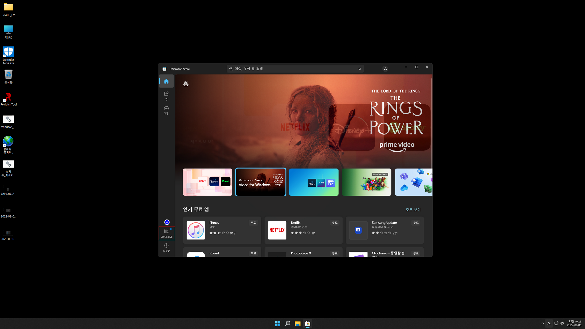This screenshot has height=329, width=585.
Task: Focus the Store search input field
Action: pyautogui.click(x=295, y=69)
